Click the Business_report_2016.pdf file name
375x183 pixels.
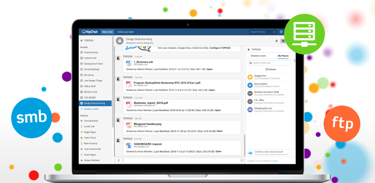[x=151, y=103]
